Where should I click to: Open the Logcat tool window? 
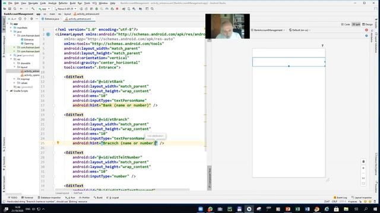click(x=113, y=198)
